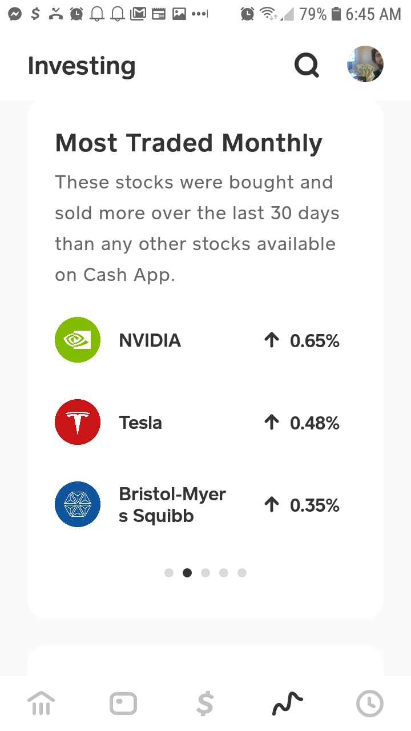Select the Investing squiggle tab icon

287,703
